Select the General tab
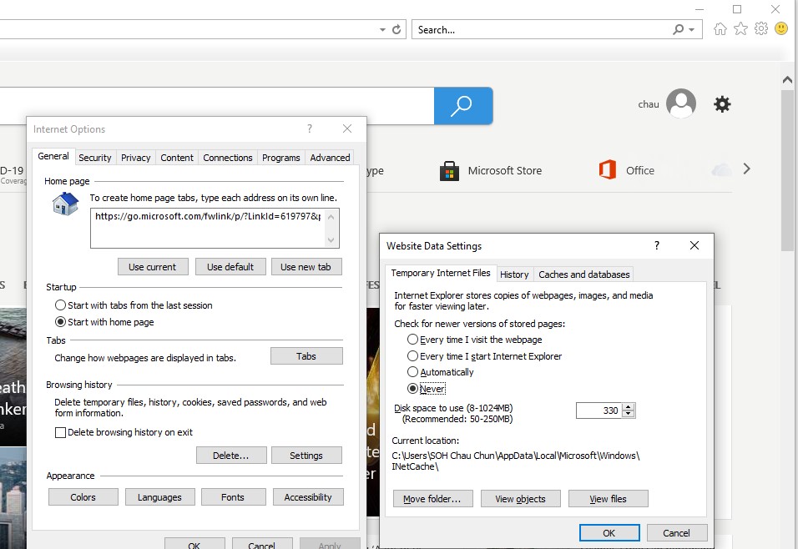This screenshot has width=798, height=549. pos(53,156)
